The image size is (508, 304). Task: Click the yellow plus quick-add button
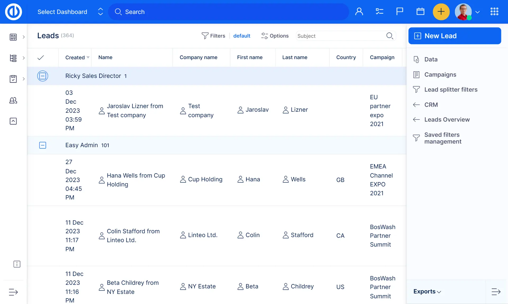point(441,12)
